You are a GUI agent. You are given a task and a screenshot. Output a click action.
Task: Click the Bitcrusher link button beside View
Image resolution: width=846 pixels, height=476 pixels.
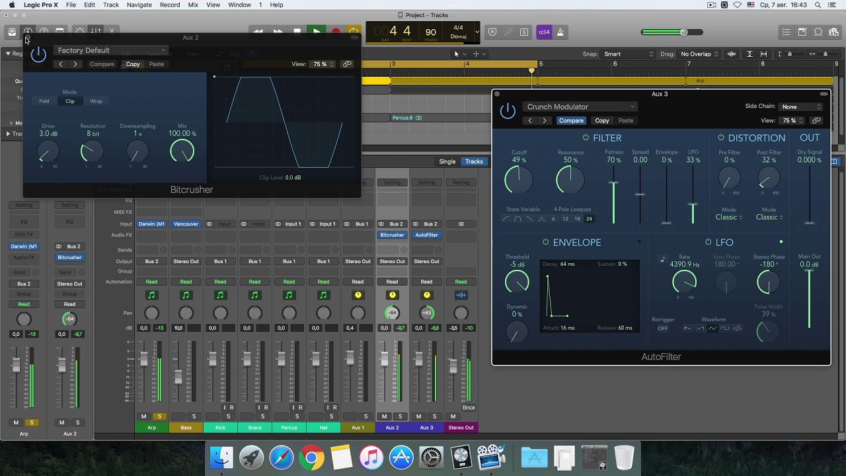coord(347,64)
